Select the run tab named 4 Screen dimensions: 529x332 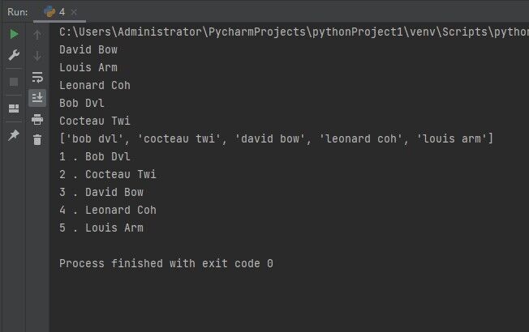point(54,12)
